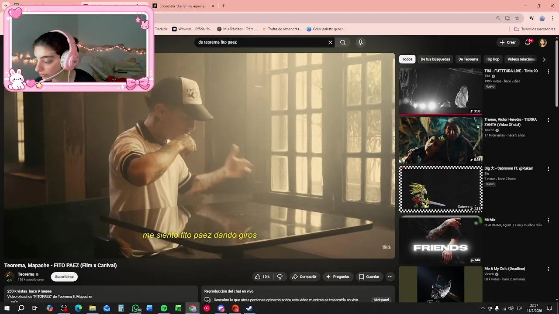Screen dimensions: 559x314
Task: Open Copilot from the taskbar
Action: tap(50, 308)
